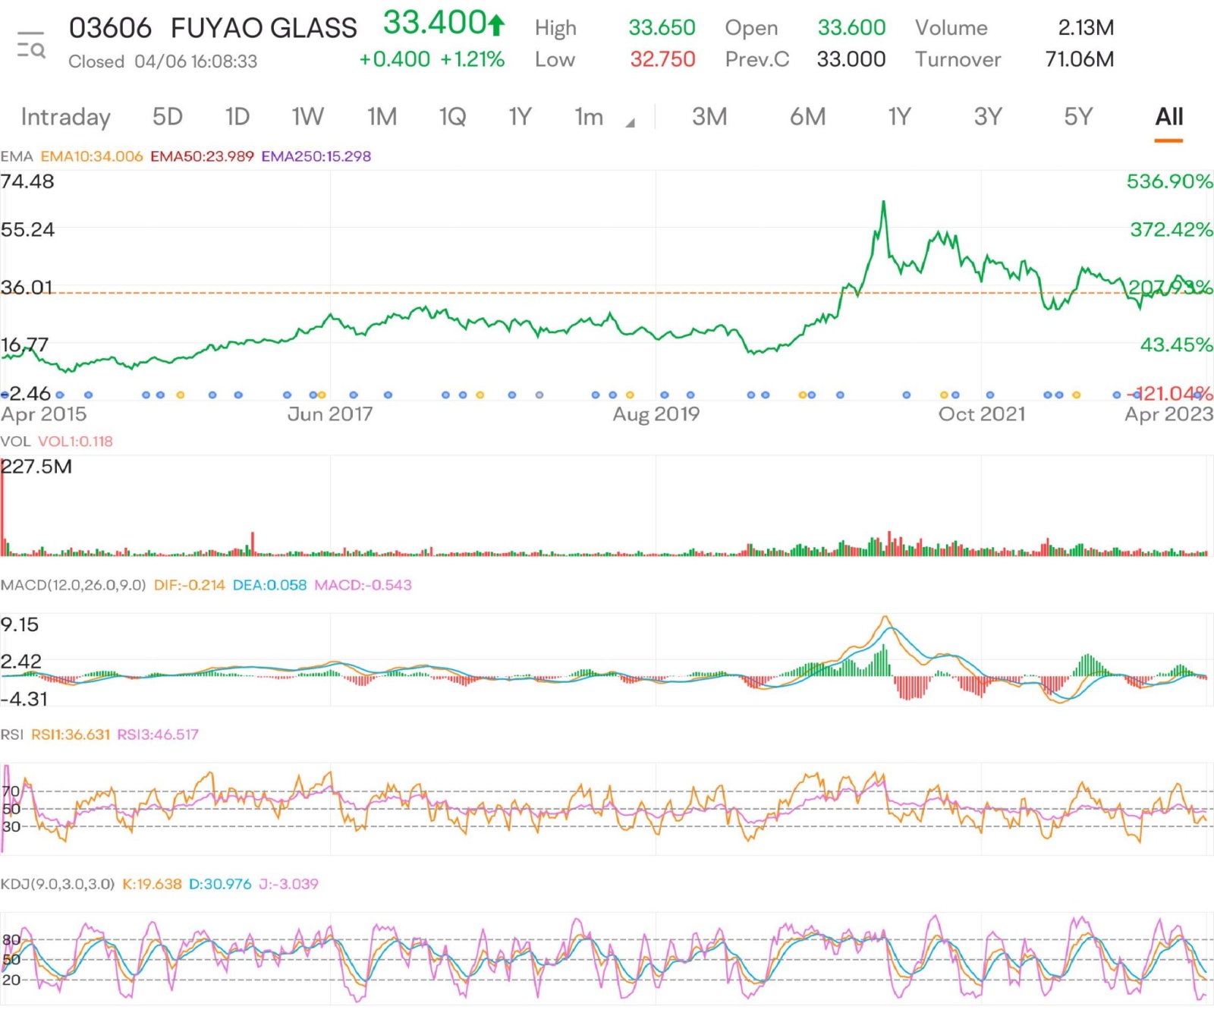Click the Open value 33.600
Screen dimensions: 1214x1016
(x=851, y=28)
